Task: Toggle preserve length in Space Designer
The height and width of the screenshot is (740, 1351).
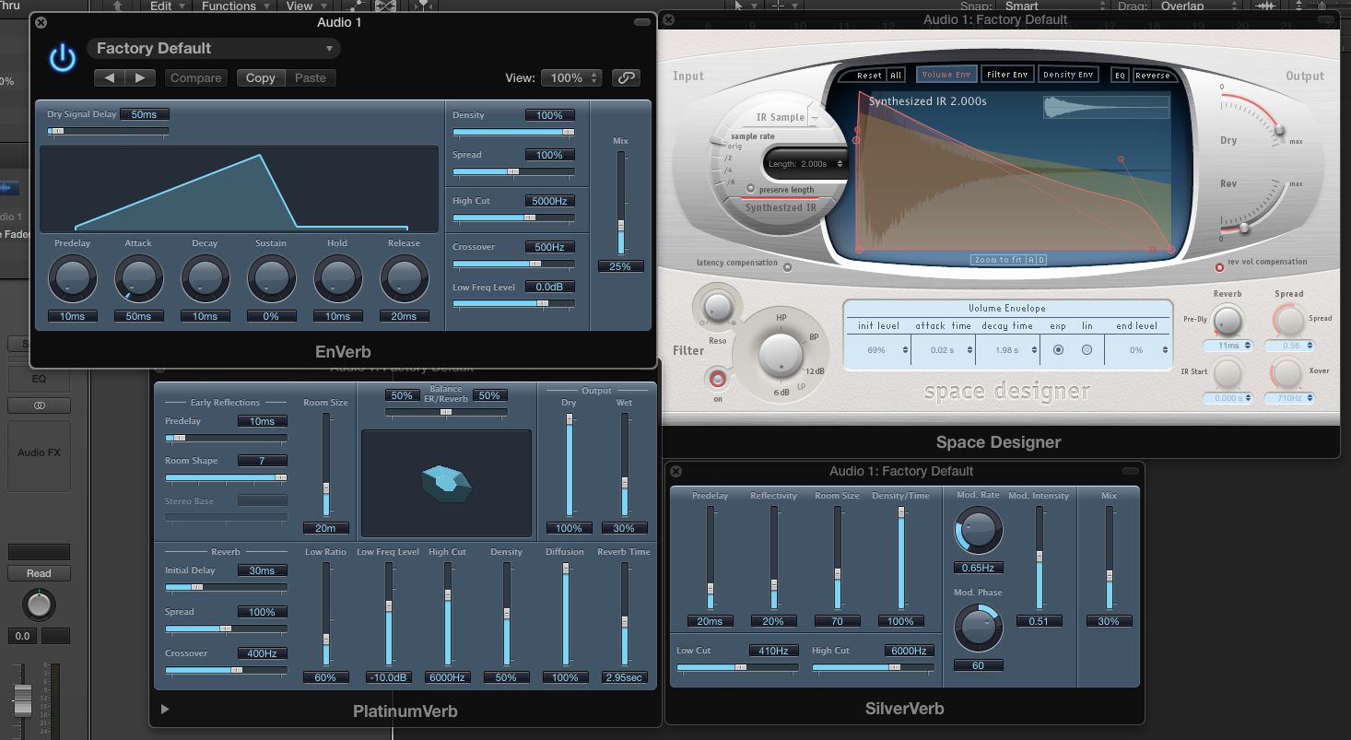Action: tap(750, 189)
